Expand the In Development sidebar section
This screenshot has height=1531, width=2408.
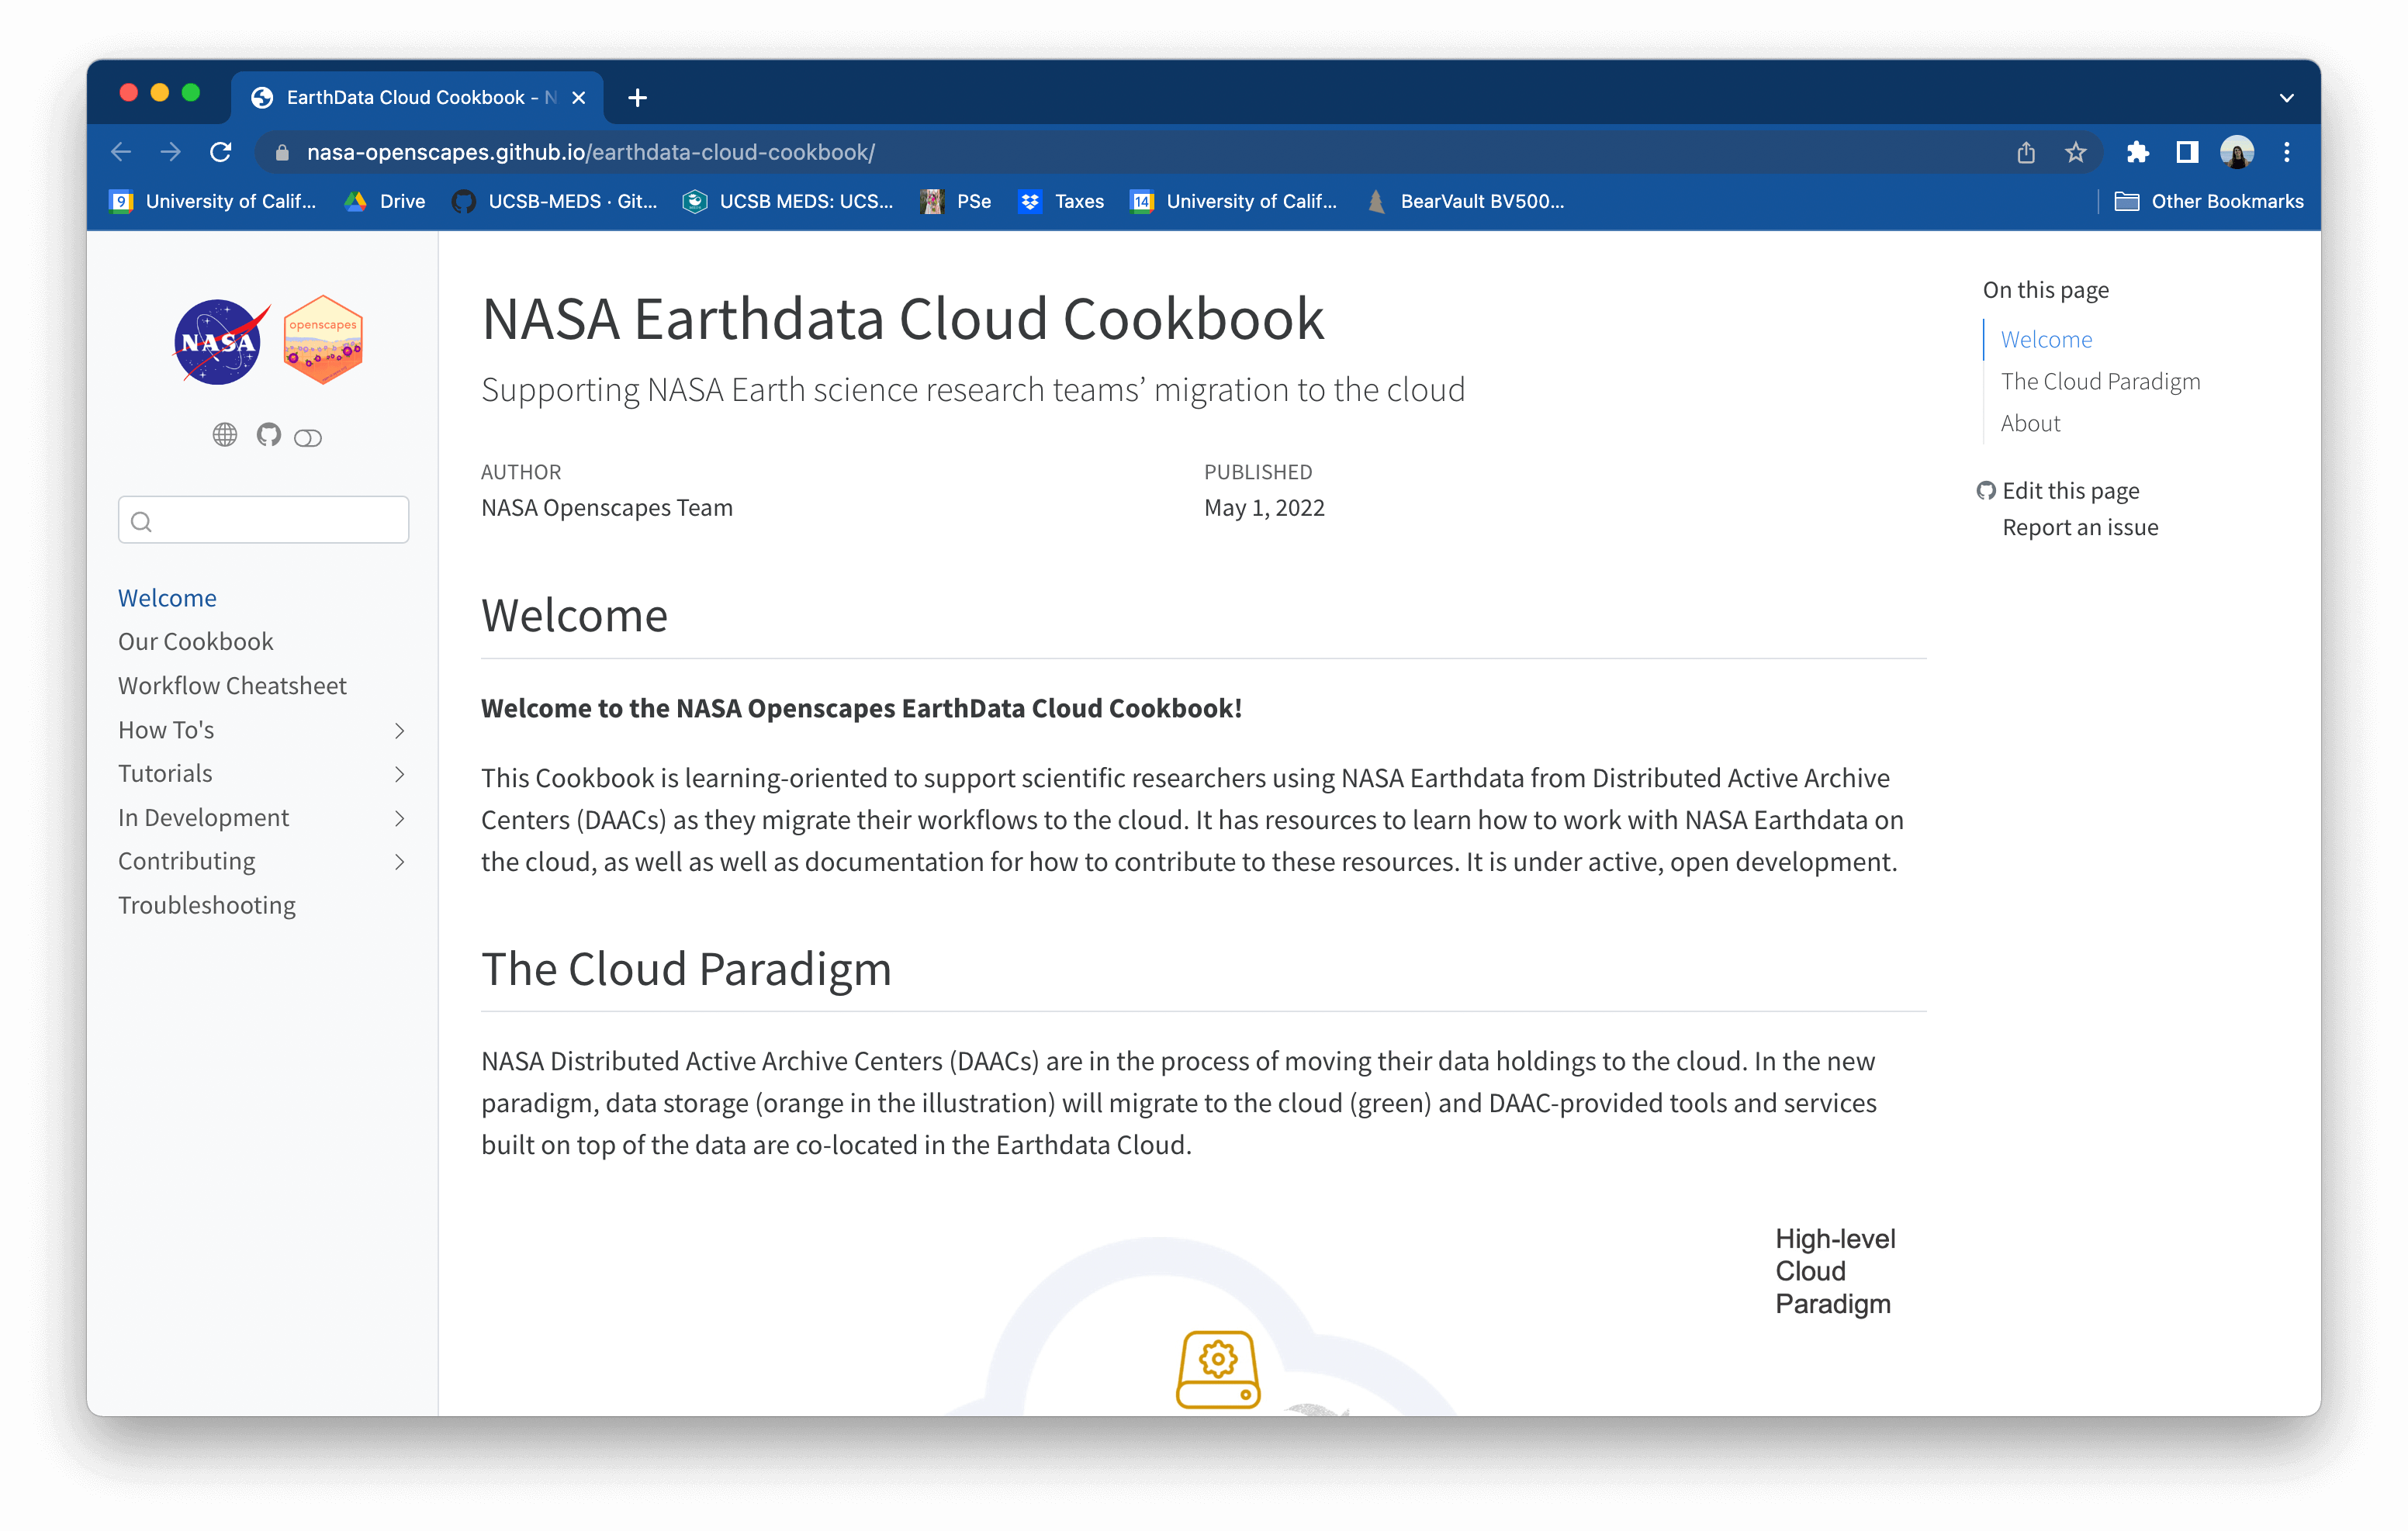tap(402, 817)
